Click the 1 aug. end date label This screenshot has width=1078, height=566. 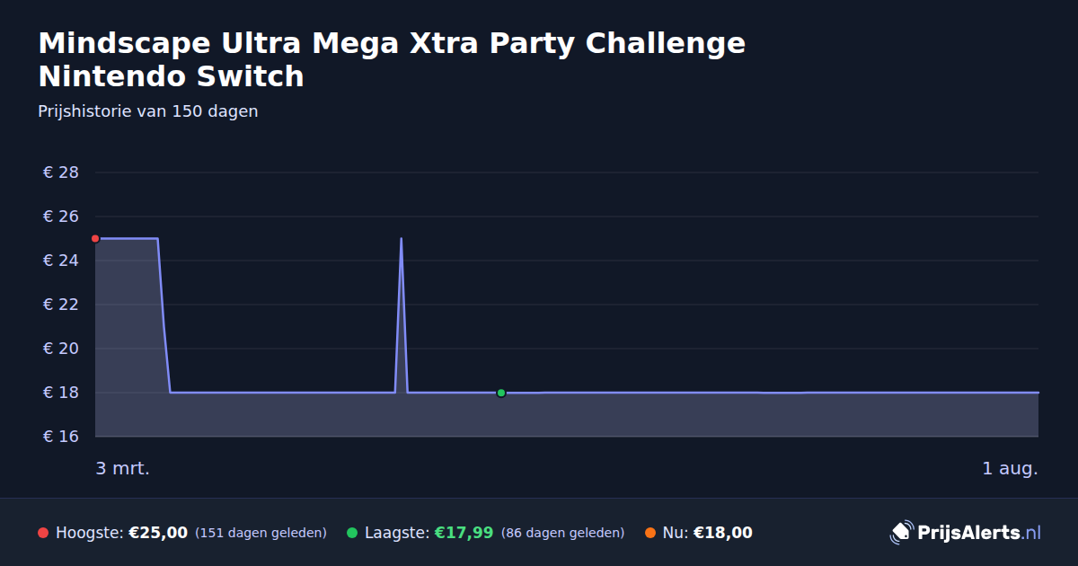pyautogui.click(x=1010, y=469)
